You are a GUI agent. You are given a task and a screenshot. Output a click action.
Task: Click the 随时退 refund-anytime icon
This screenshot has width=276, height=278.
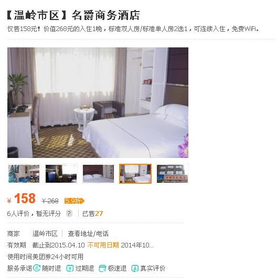coord(37,268)
